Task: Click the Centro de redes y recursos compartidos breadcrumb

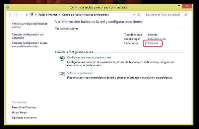Action: pos(86,15)
